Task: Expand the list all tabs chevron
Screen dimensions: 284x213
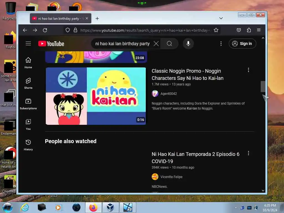Action: [x=221, y=18]
